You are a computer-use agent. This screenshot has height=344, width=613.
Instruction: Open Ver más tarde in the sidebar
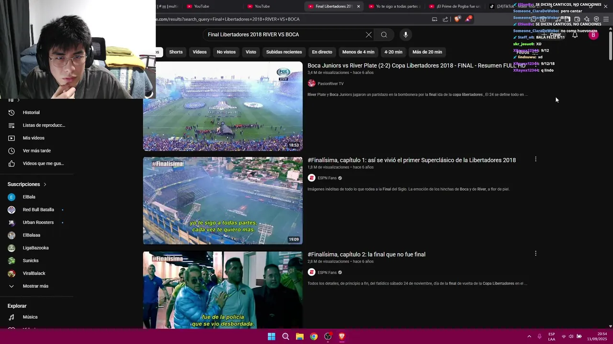[x=37, y=150]
